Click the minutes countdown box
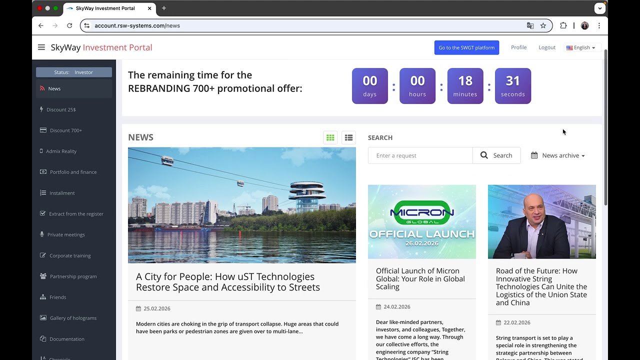Viewport: 640px width, 360px height. coord(465,86)
